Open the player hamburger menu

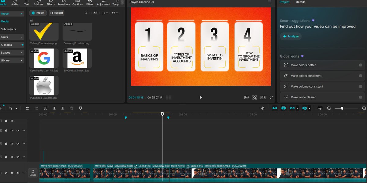tap(269, 2)
